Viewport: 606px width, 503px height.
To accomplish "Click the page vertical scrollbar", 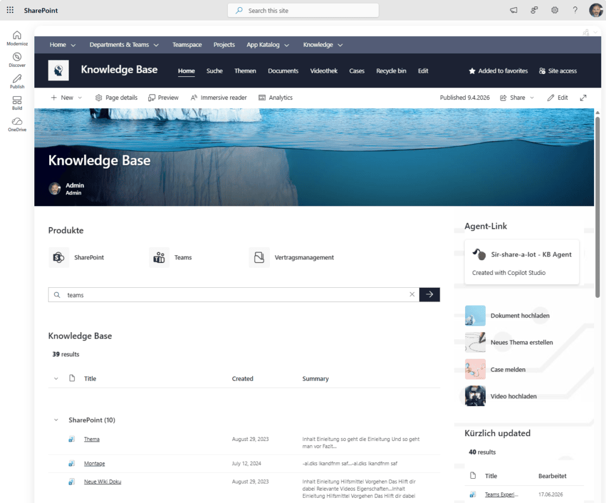I will pyautogui.click(x=598, y=207).
